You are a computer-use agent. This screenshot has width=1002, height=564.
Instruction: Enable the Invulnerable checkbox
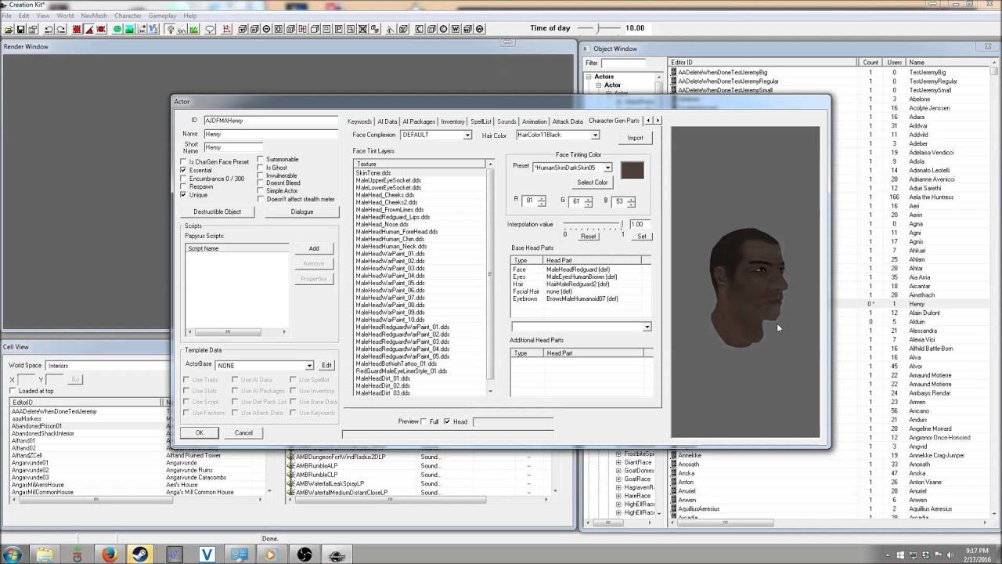click(261, 175)
